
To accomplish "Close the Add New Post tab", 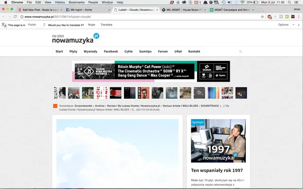I will coord(61,9).
